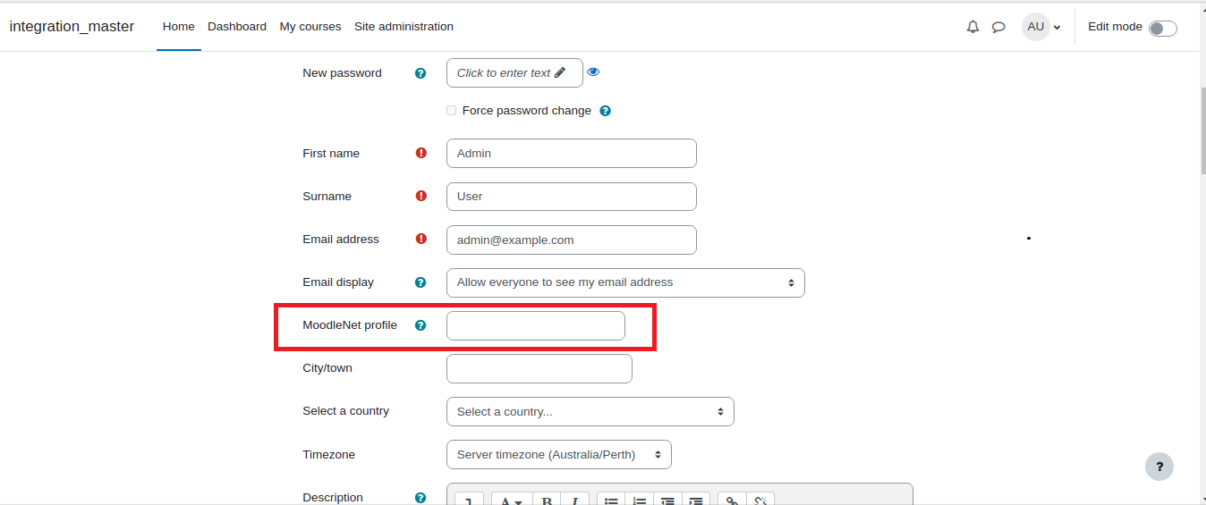
Task: Click the unordered list icon in the editor toolbar
Action: (x=611, y=501)
